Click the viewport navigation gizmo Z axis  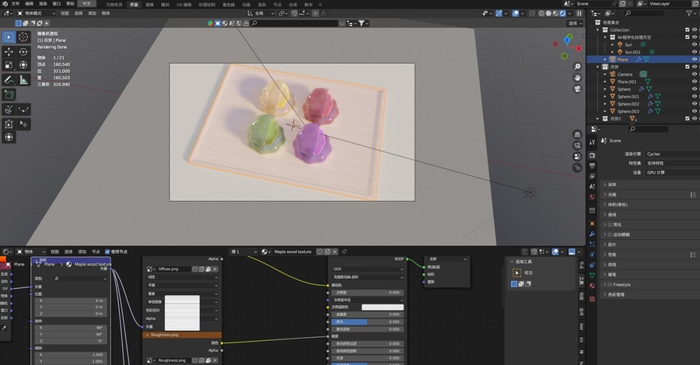[x=567, y=40]
